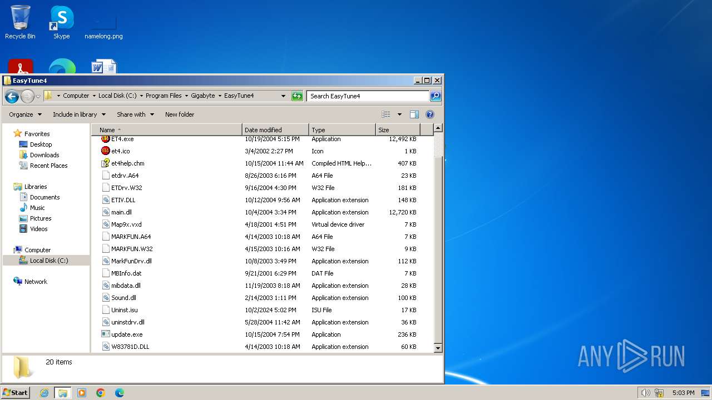Image resolution: width=712 pixels, height=400 pixels.
Task: Navigate to Local Disk (C:) in the breadcrumb
Action: [117, 96]
